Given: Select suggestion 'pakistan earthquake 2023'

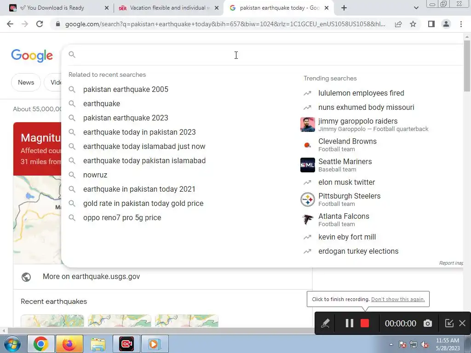Looking at the screenshot, I should coord(126,118).
